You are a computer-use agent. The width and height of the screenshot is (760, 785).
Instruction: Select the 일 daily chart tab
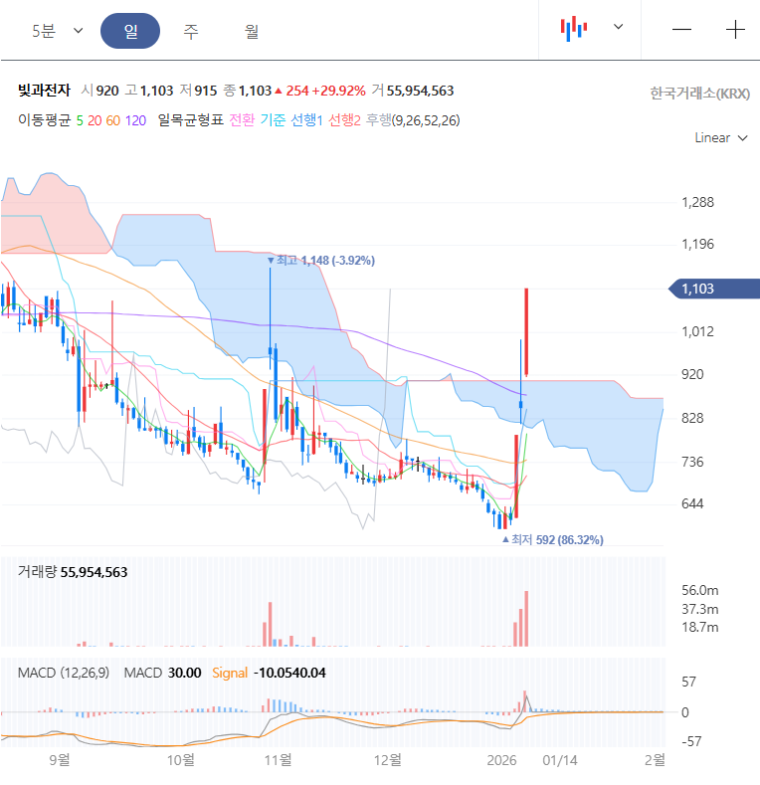[130, 31]
